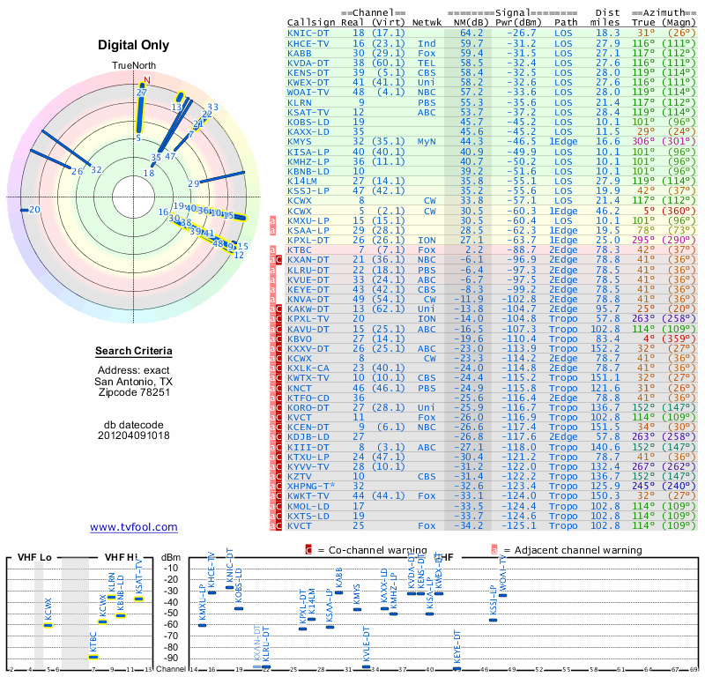The image size is (705, 677).
Task: Click channel 27 label near north on radar
Action: tap(142, 93)
